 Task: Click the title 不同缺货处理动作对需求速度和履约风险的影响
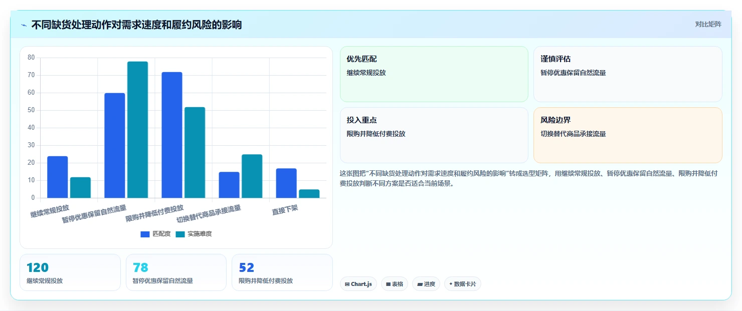pyautogui.click(x=136, y=25)
